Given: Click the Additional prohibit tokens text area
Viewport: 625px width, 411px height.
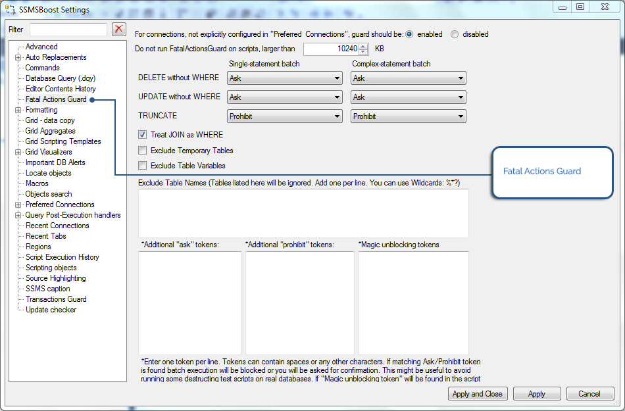Looking at the screenshot, I should tap(300, 302).
